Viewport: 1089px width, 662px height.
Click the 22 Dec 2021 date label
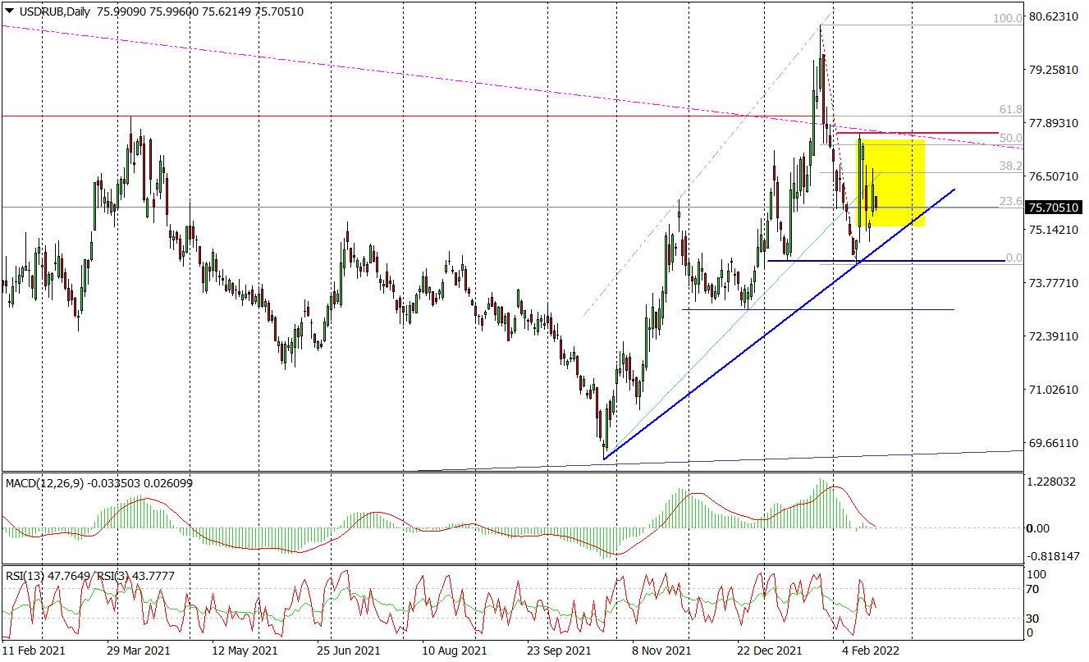tap(769, 650)
